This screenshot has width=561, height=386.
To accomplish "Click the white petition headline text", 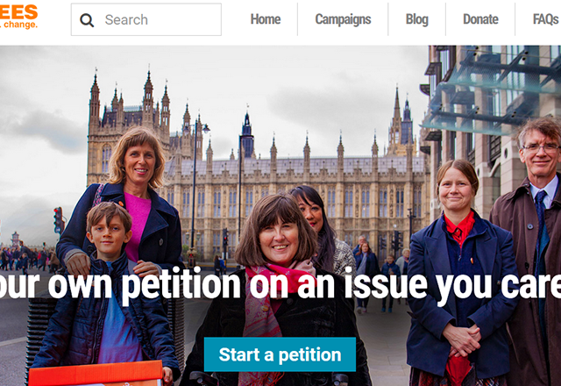I will pyautogui.click(x=280, y=286).
